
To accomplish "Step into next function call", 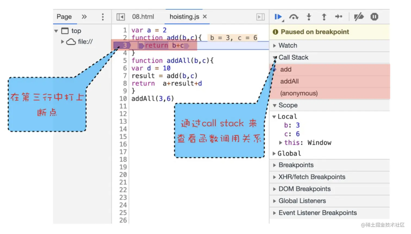I will (x=309, y=17).
